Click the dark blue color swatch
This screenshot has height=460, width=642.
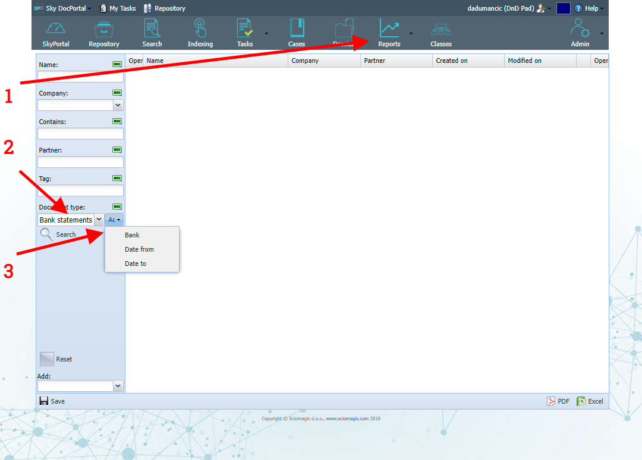[x=564, y=8]
